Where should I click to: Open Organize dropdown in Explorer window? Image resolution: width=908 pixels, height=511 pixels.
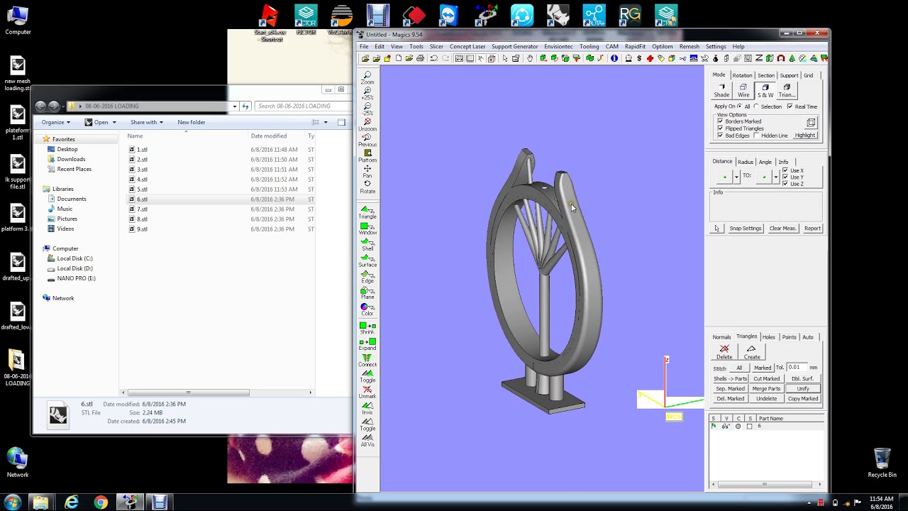(x=55, y=122)
